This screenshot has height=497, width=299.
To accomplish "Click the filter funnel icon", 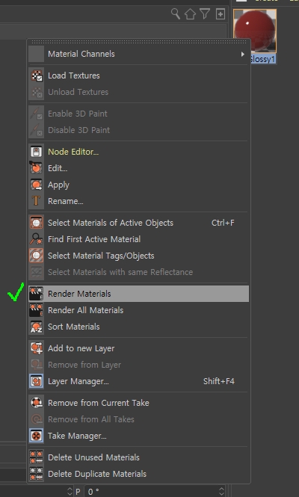I will [x=205, y=13].
